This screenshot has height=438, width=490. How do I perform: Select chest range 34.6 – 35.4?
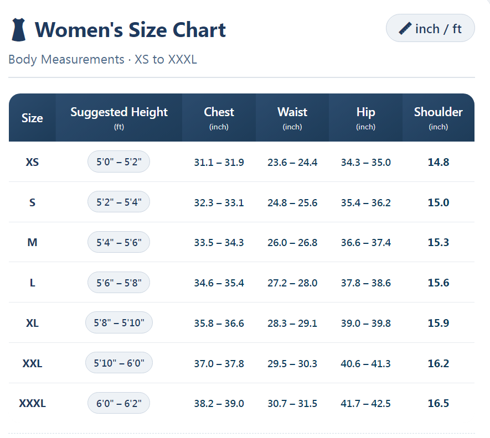[219, 283]
